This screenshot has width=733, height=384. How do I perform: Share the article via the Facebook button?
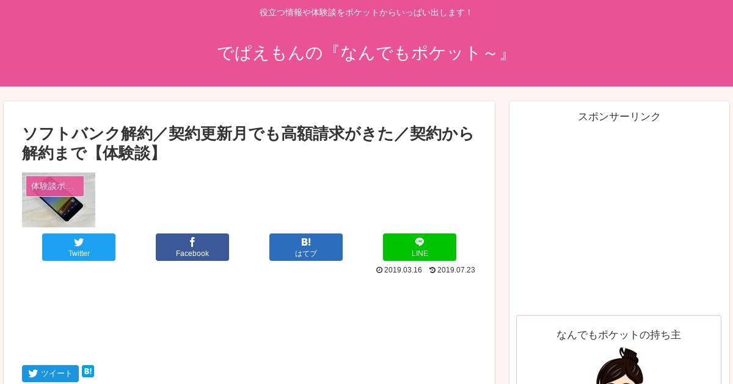point(192,247)
